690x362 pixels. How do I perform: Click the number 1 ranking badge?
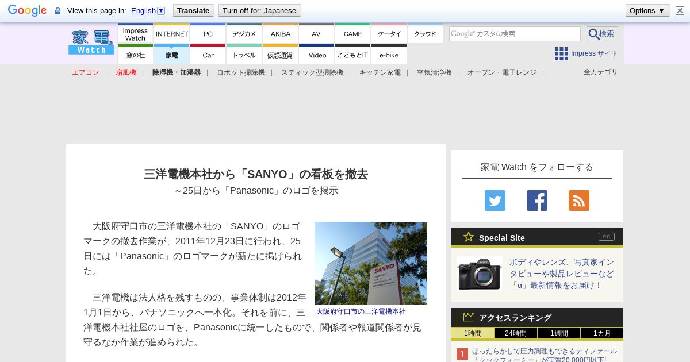click(462, 354)
